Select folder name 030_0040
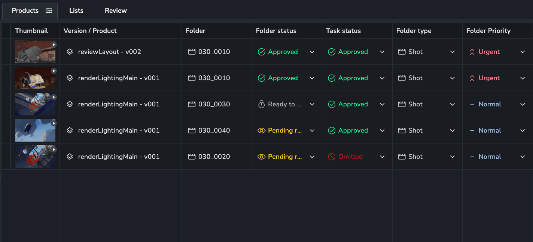 coord(214,130)
